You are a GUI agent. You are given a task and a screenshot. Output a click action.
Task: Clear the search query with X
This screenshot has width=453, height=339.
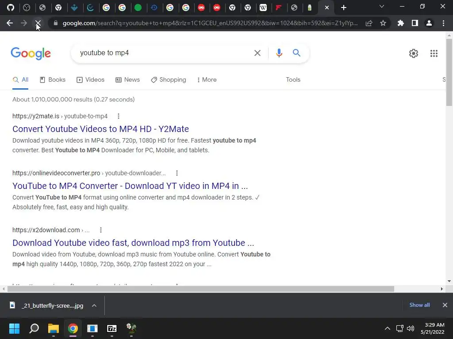(x=257, y=53)
